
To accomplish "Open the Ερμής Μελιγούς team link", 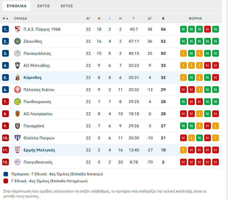I will coord(39,150).
